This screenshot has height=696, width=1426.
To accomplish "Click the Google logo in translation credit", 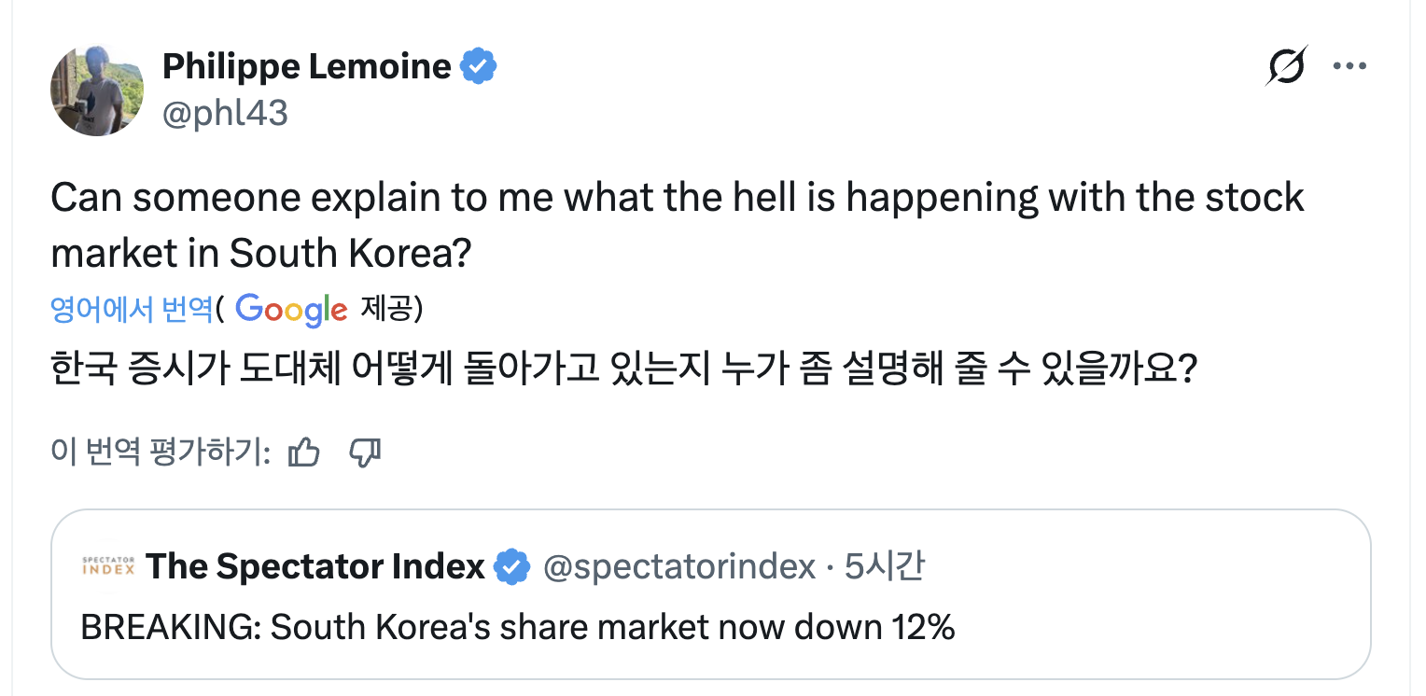I will pos(291,310).
